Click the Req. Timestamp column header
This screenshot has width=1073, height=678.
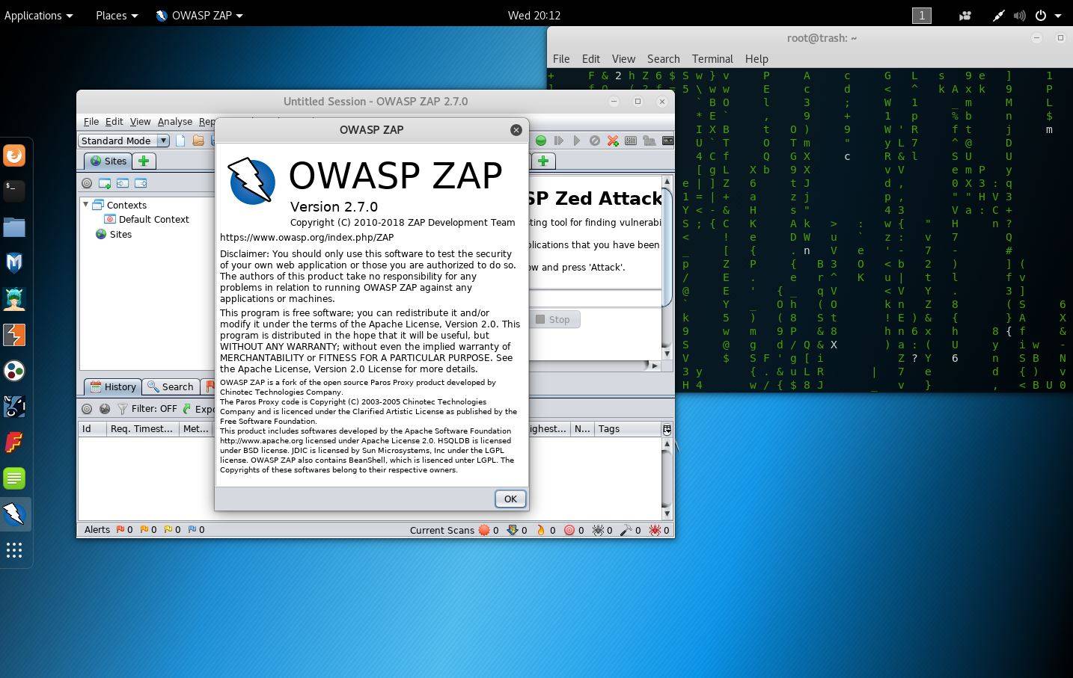(142, 429)
